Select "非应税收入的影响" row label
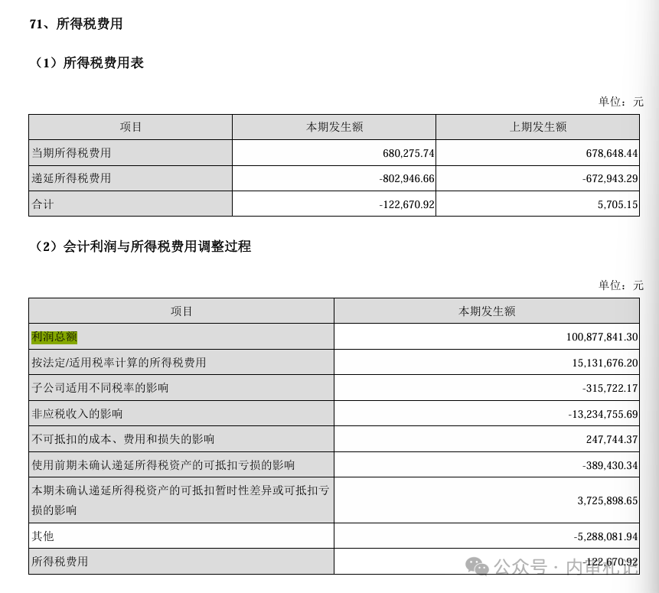The height and width of the screenshot is (593, 659). [77, 414]
